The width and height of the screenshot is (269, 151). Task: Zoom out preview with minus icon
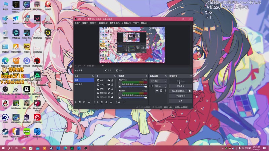(75, 66)
